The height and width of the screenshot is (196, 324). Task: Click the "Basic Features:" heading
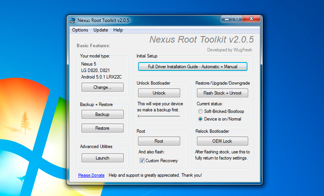(x=93, y=46)
